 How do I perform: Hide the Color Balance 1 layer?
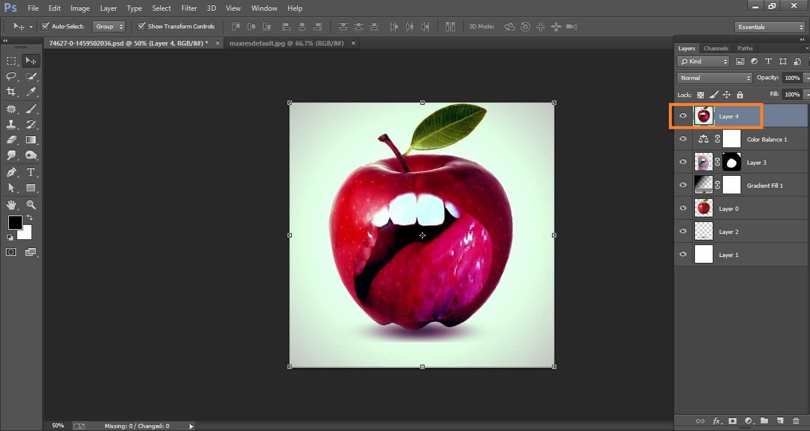(x=683, y=139)
